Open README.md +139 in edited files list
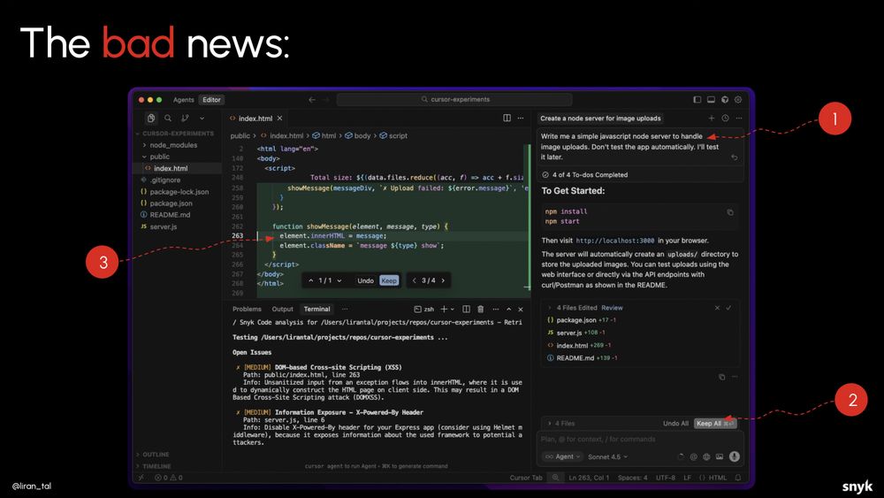This screenshot has height=498, width=884. [x=582, y=358]
